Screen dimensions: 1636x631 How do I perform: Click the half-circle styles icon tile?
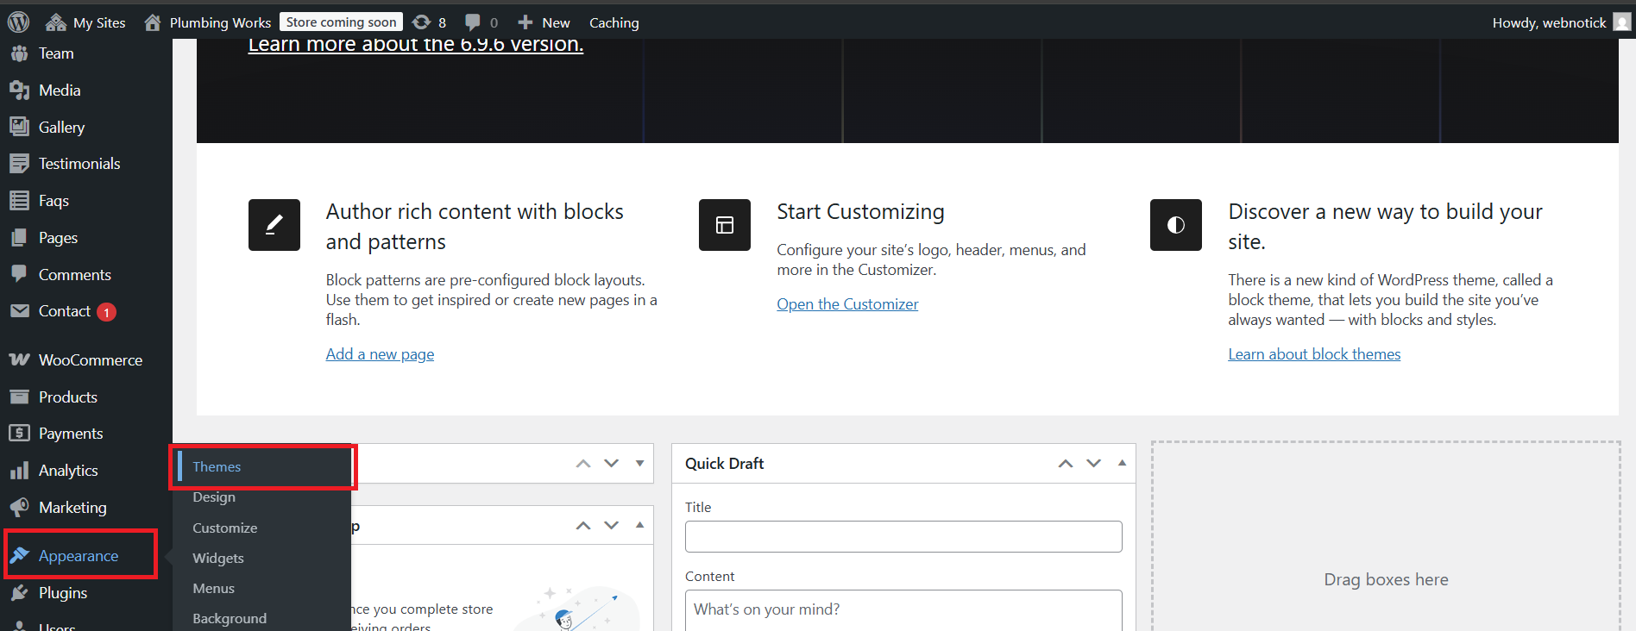pyautogui.click(x=1176, y=225)
